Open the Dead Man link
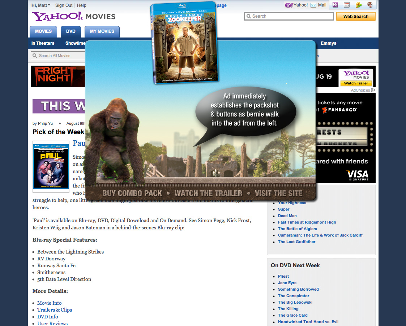The width and height of the screenshot is (406, 326). [x=287, y=216]
